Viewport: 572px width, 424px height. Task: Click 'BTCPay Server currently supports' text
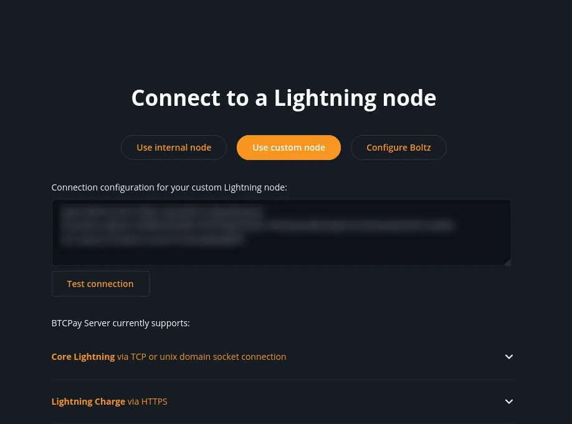pos(120,323)
